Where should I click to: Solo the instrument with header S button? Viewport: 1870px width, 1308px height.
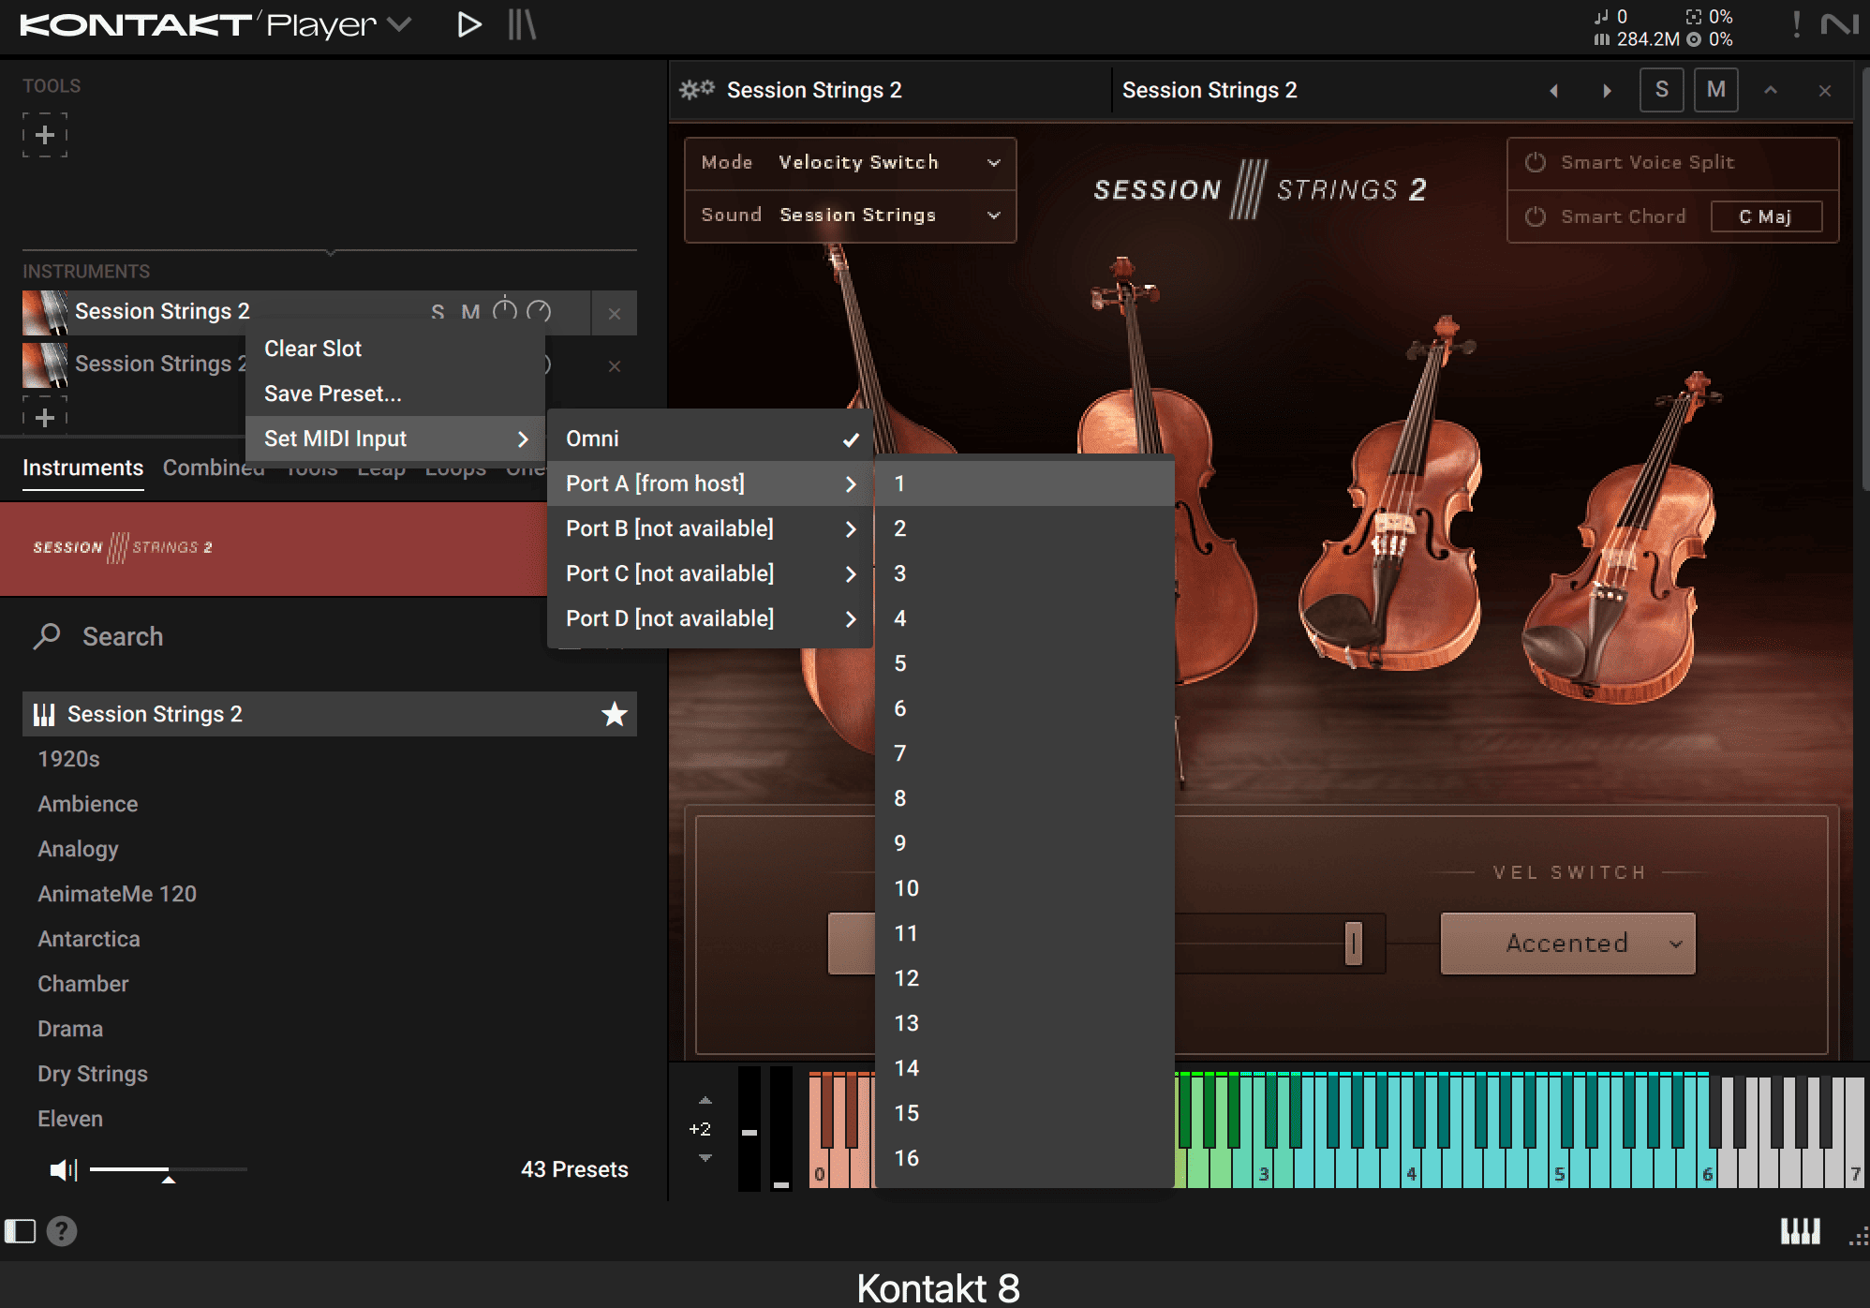pyautogui.click(x=1662, y=90)
